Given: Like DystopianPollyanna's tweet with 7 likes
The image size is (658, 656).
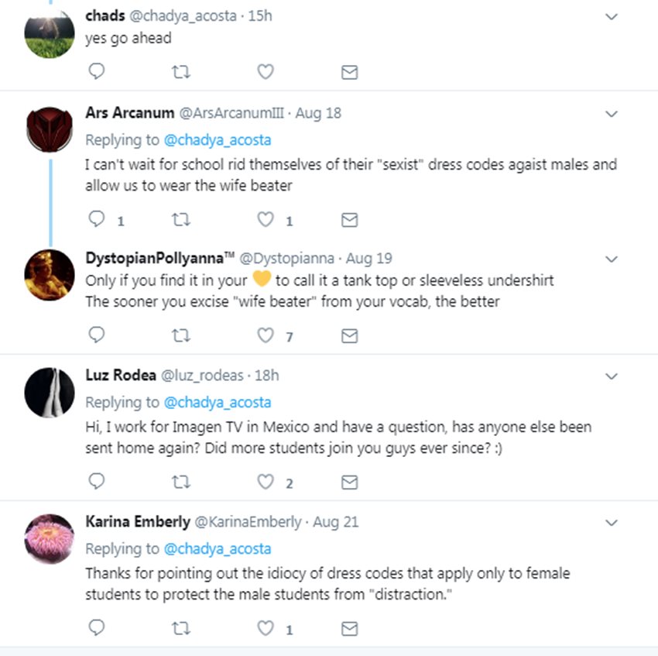Looking at the screenshot, I should (x=266, y=335).
